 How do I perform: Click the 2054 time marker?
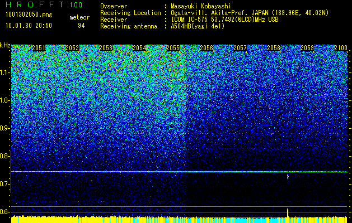click(x=139, y=48)
